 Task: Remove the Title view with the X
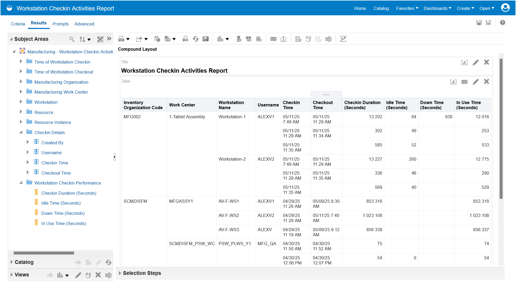click(486, 62)
